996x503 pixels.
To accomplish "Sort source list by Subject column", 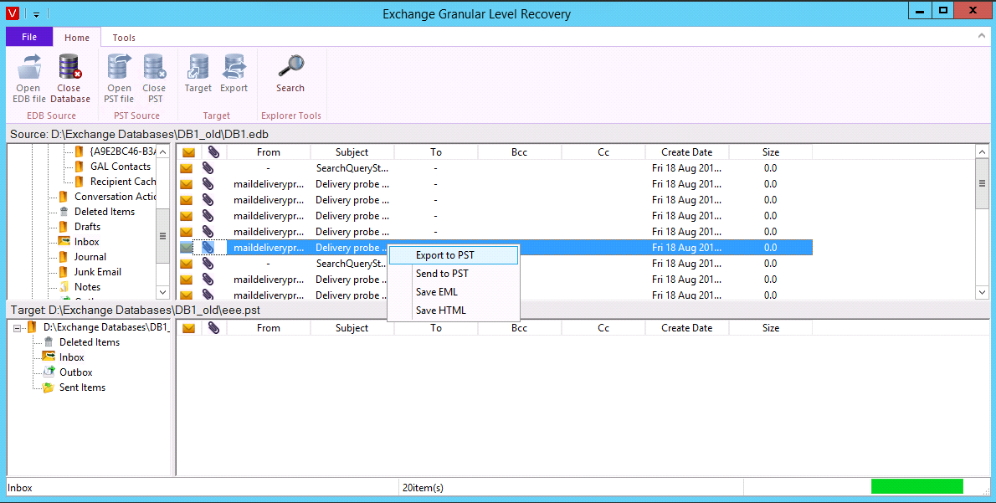I will point(352,152).
